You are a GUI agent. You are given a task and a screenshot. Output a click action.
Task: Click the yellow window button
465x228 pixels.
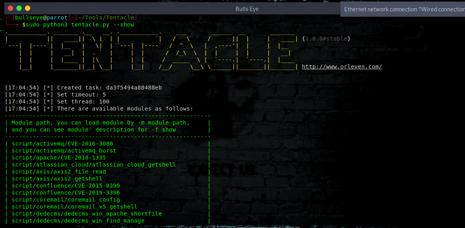(28, 8)
